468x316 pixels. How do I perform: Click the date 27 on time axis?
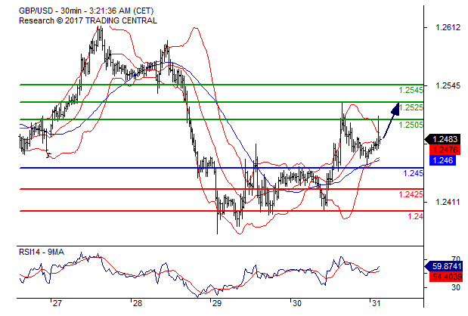click(57, 303)
